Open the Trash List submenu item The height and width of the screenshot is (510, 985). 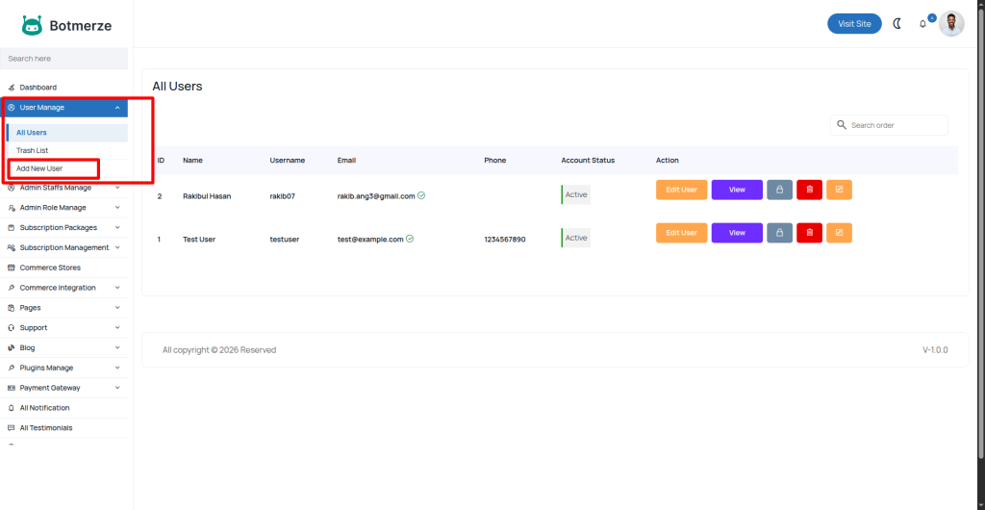point(32,150)
